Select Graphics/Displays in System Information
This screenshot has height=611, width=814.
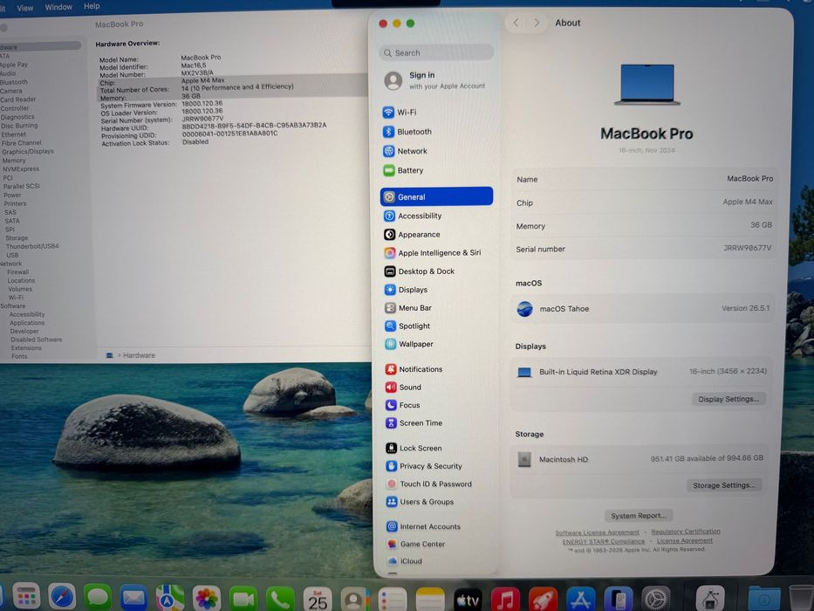coord(28,151)
